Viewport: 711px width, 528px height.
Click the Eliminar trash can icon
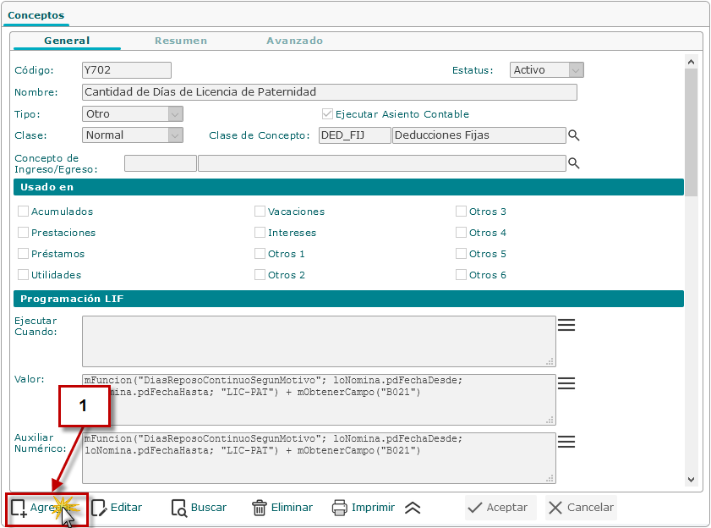pos(260,508)
